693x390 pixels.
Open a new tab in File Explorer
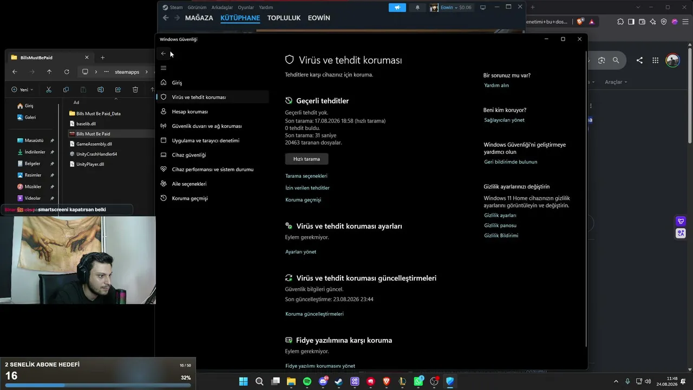(102, 57)
